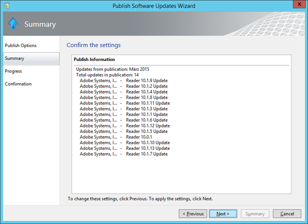Click Next to apply settings
The height and width of the screenshot is (224, 308).
(x=223, y=213)
